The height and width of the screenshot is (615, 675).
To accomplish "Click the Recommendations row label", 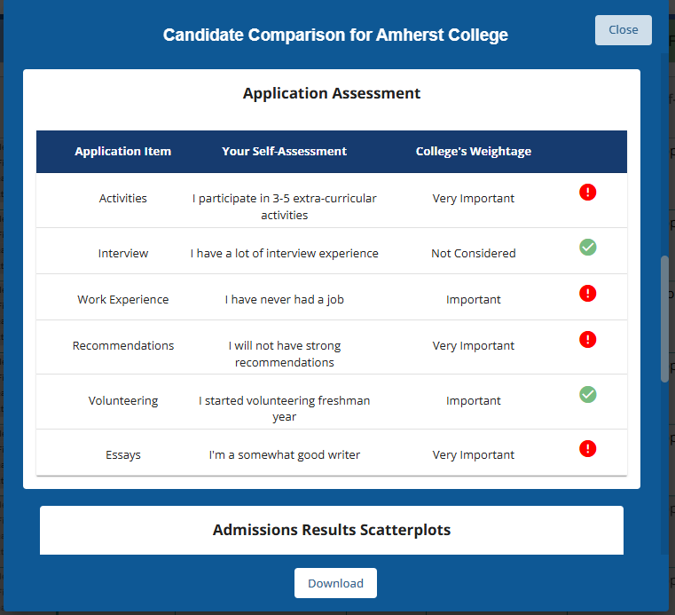I will [123, 345].
